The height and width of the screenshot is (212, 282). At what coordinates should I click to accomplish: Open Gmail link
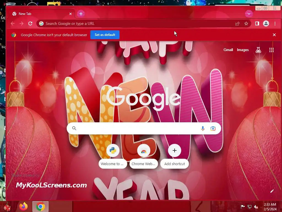point(228,50)
